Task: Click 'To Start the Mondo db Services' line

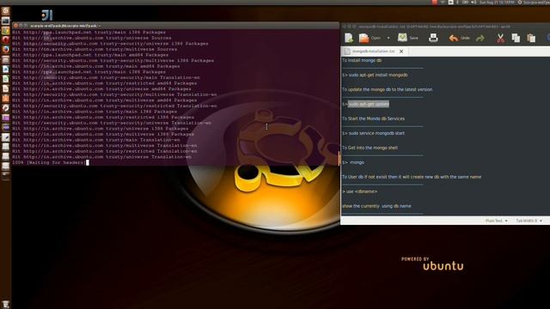Action: (x=373, y=118)
